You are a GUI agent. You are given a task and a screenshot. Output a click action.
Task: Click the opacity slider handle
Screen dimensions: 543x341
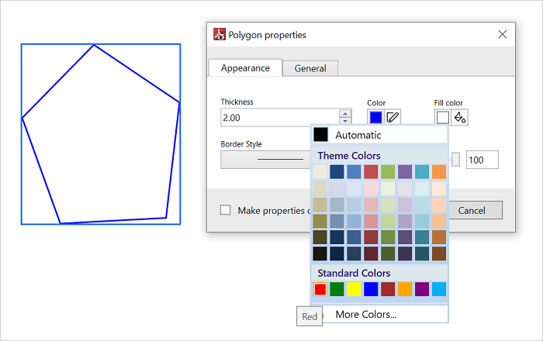(456, 160)
